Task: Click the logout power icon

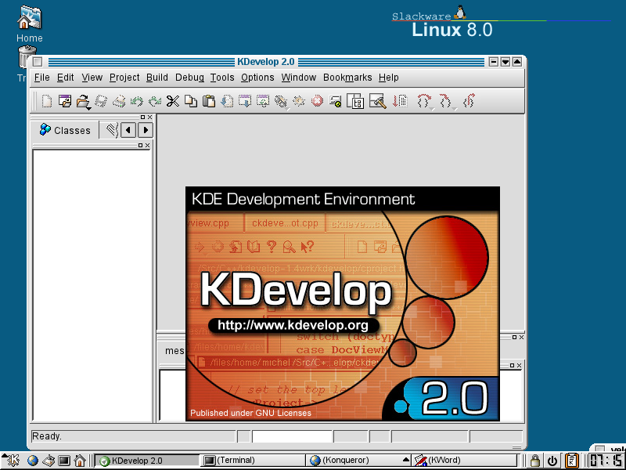Action: pos(553,461)
